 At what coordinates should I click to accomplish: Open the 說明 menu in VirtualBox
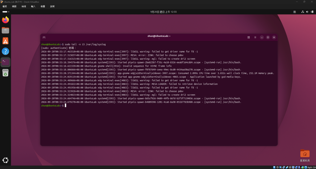point(52,6)
